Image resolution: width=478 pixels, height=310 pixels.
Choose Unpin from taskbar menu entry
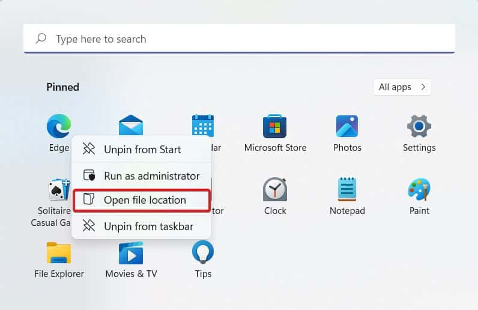tap(142, 226)
